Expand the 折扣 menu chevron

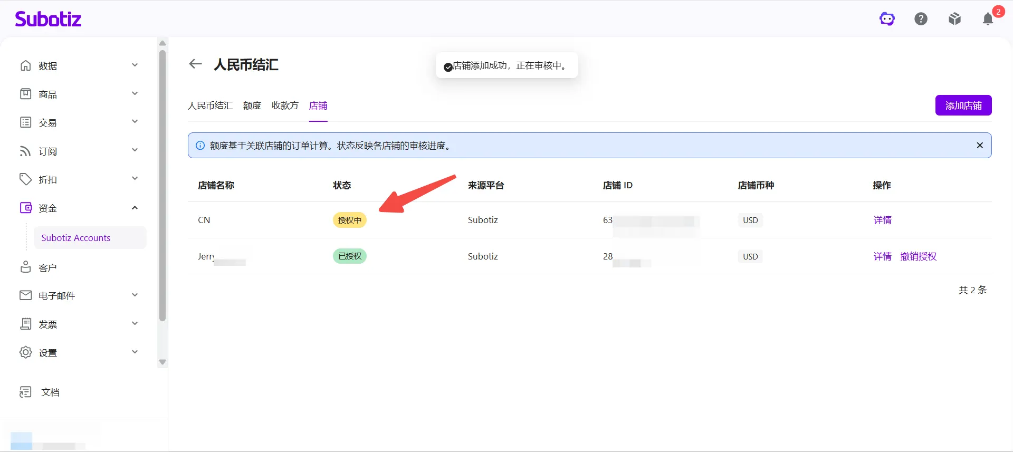[x=135, y=179]
